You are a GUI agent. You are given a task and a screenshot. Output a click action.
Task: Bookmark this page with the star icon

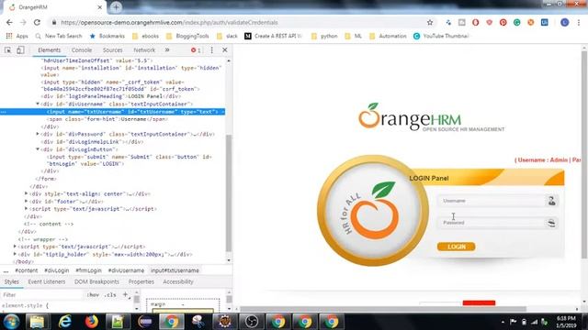point(430,22)
